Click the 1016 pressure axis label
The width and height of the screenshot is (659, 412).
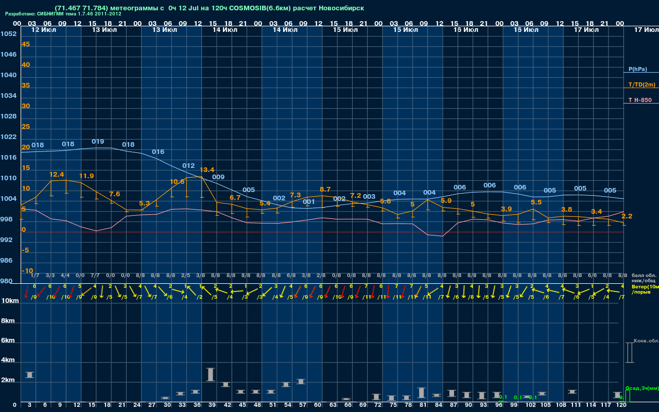(x=8, y=158)
